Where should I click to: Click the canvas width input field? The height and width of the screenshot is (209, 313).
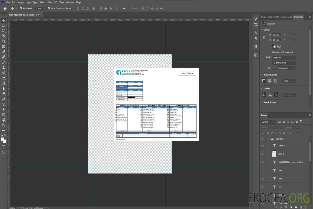pos(276,35)
